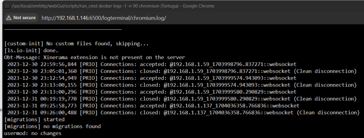This screenshot has width=364, height=138.
Task: Focus the address bar with chromium.log URL
Action: [104, 18]
